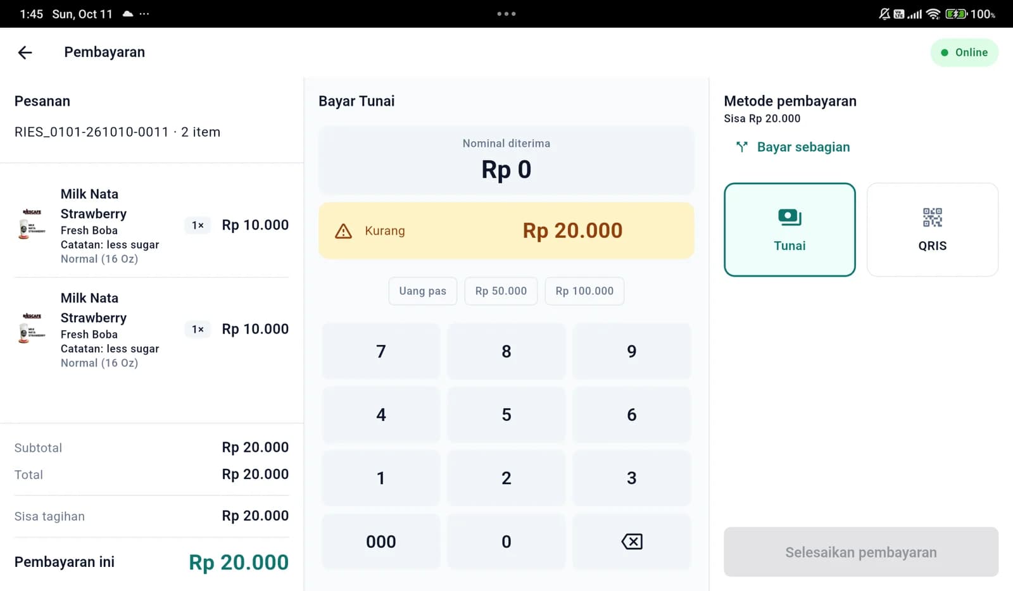Tap keypad number 7
Image resolution: width=1013 pixels, height=591 pixels.
click(381, 351)
